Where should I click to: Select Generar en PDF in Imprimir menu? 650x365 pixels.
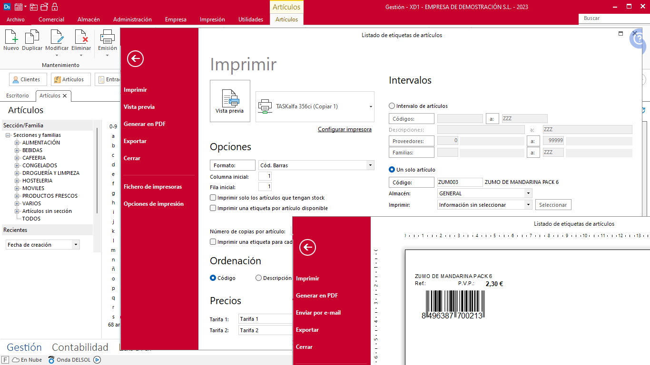pos(145,124)
